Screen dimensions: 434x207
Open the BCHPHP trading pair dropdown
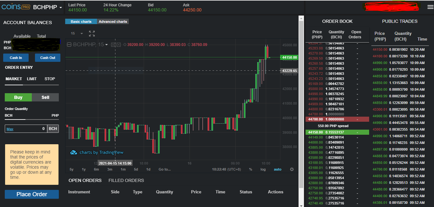(x=48, y=7)
